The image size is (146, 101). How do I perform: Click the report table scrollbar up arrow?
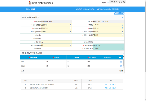(x=124, y=56)
